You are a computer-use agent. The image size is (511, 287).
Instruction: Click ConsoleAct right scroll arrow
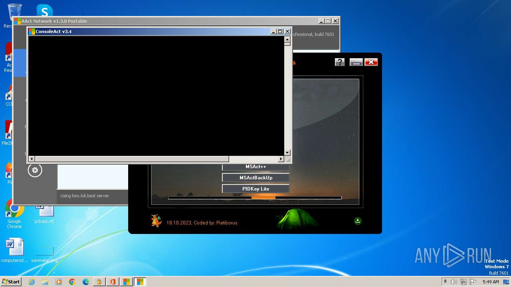click(x=281, y=159)
